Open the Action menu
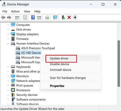Image resolution: width=121 pixels, height=111 pixels. click(x=15, y=11)
